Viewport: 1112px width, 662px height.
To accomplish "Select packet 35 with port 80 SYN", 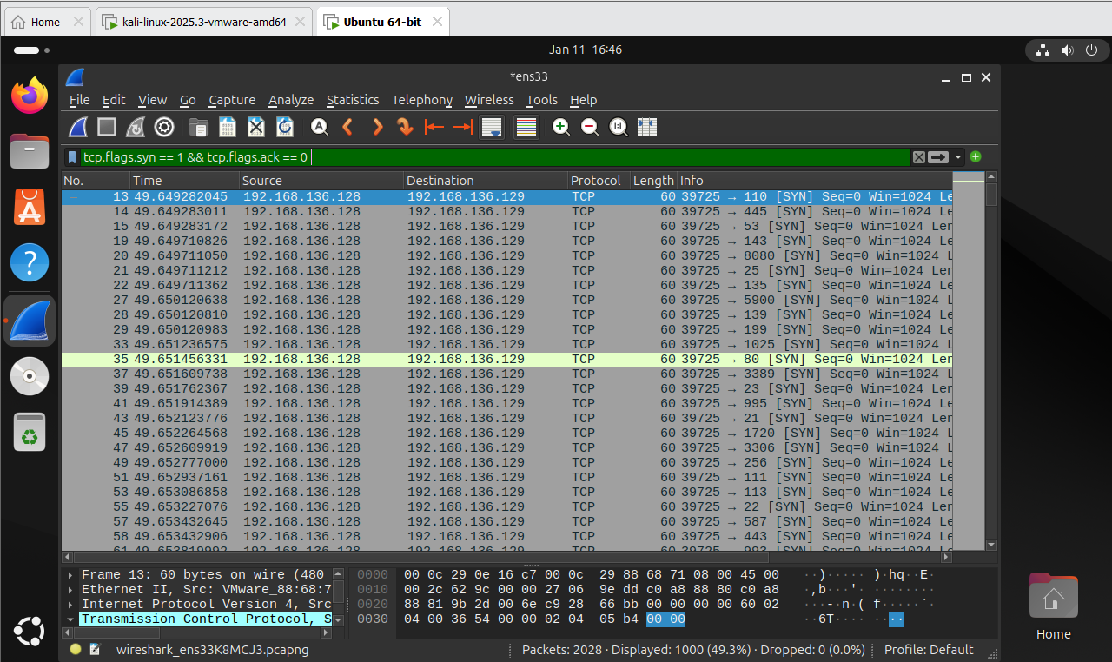I will click(x=507, y=359).
